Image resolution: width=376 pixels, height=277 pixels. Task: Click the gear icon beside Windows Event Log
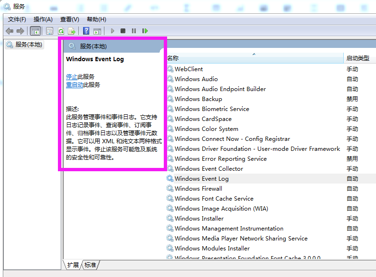pyautogui.click(x=170, y=178)
